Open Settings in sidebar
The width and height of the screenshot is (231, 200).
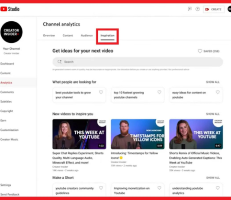[x=6, y=185]
